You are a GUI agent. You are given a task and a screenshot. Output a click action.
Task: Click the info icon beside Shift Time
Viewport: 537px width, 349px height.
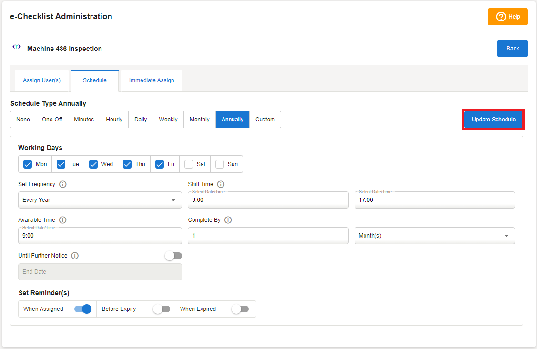click(221, 184)
